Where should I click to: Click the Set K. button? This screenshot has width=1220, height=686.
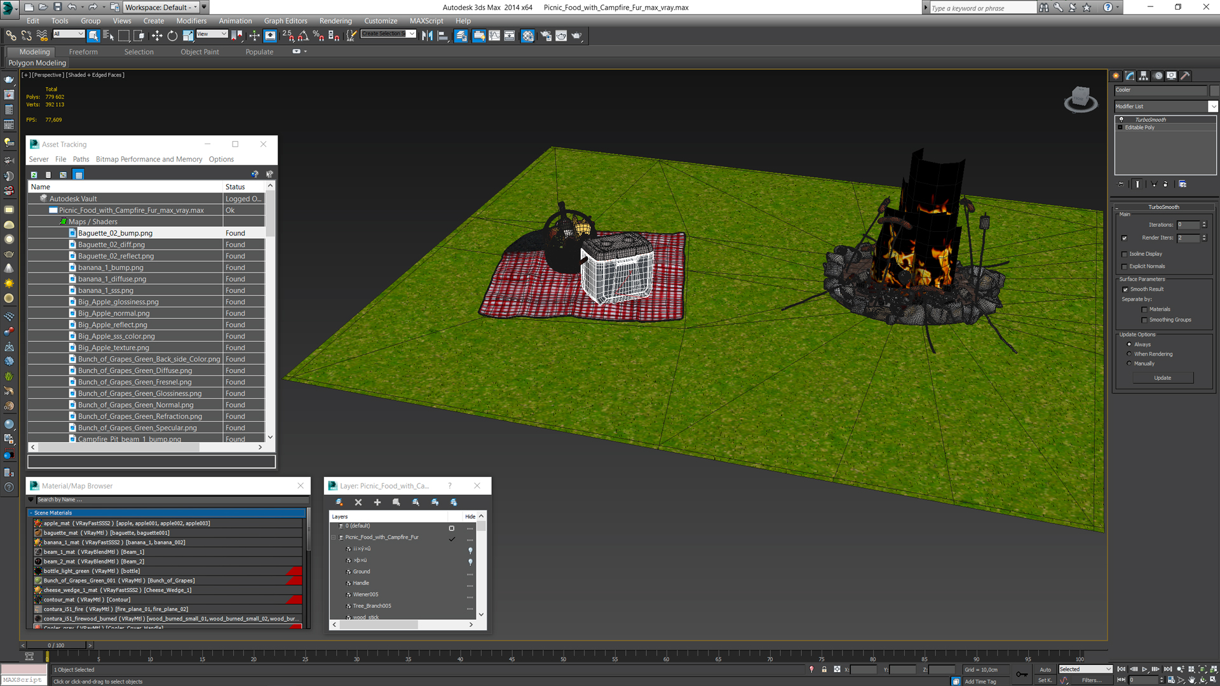tap(1045, 680)
